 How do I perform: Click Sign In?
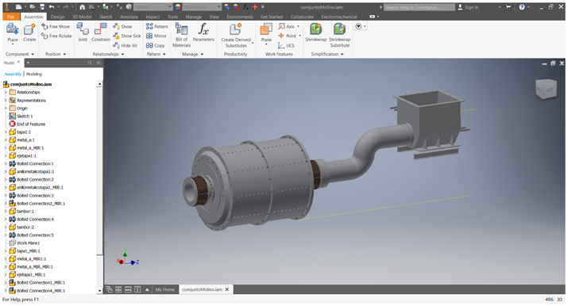[x=468, y=7]
